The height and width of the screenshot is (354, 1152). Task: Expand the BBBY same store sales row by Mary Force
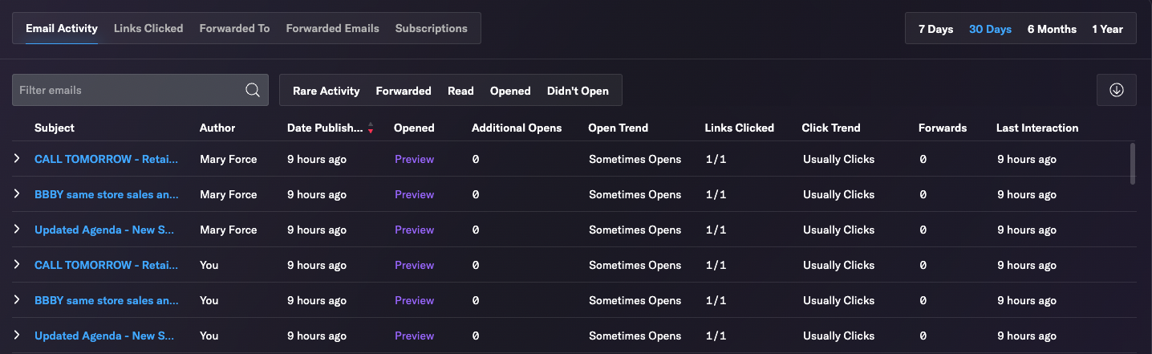pyautogui.click(x=16, y=194)
